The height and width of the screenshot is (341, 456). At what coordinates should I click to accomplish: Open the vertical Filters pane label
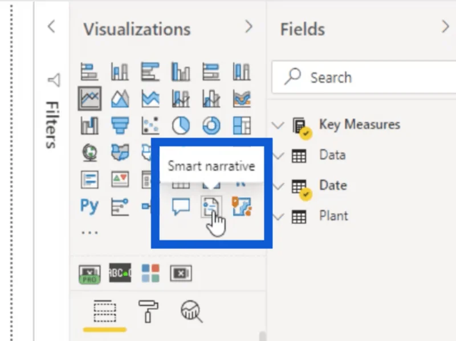[x=53, y=124]
